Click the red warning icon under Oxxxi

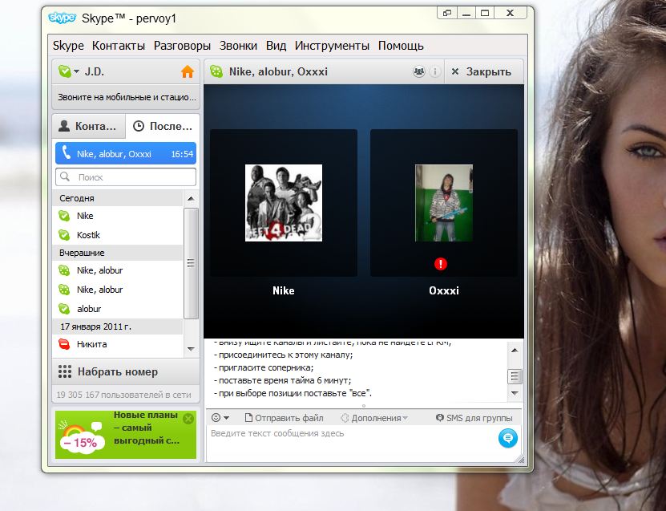pyautogui.click(x=441, y=264)
